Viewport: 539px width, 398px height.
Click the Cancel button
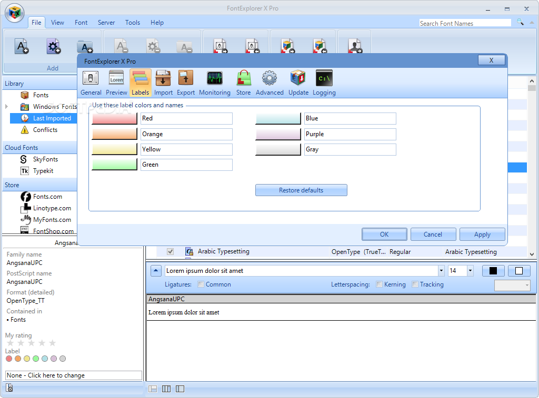(x=433, y=234)
